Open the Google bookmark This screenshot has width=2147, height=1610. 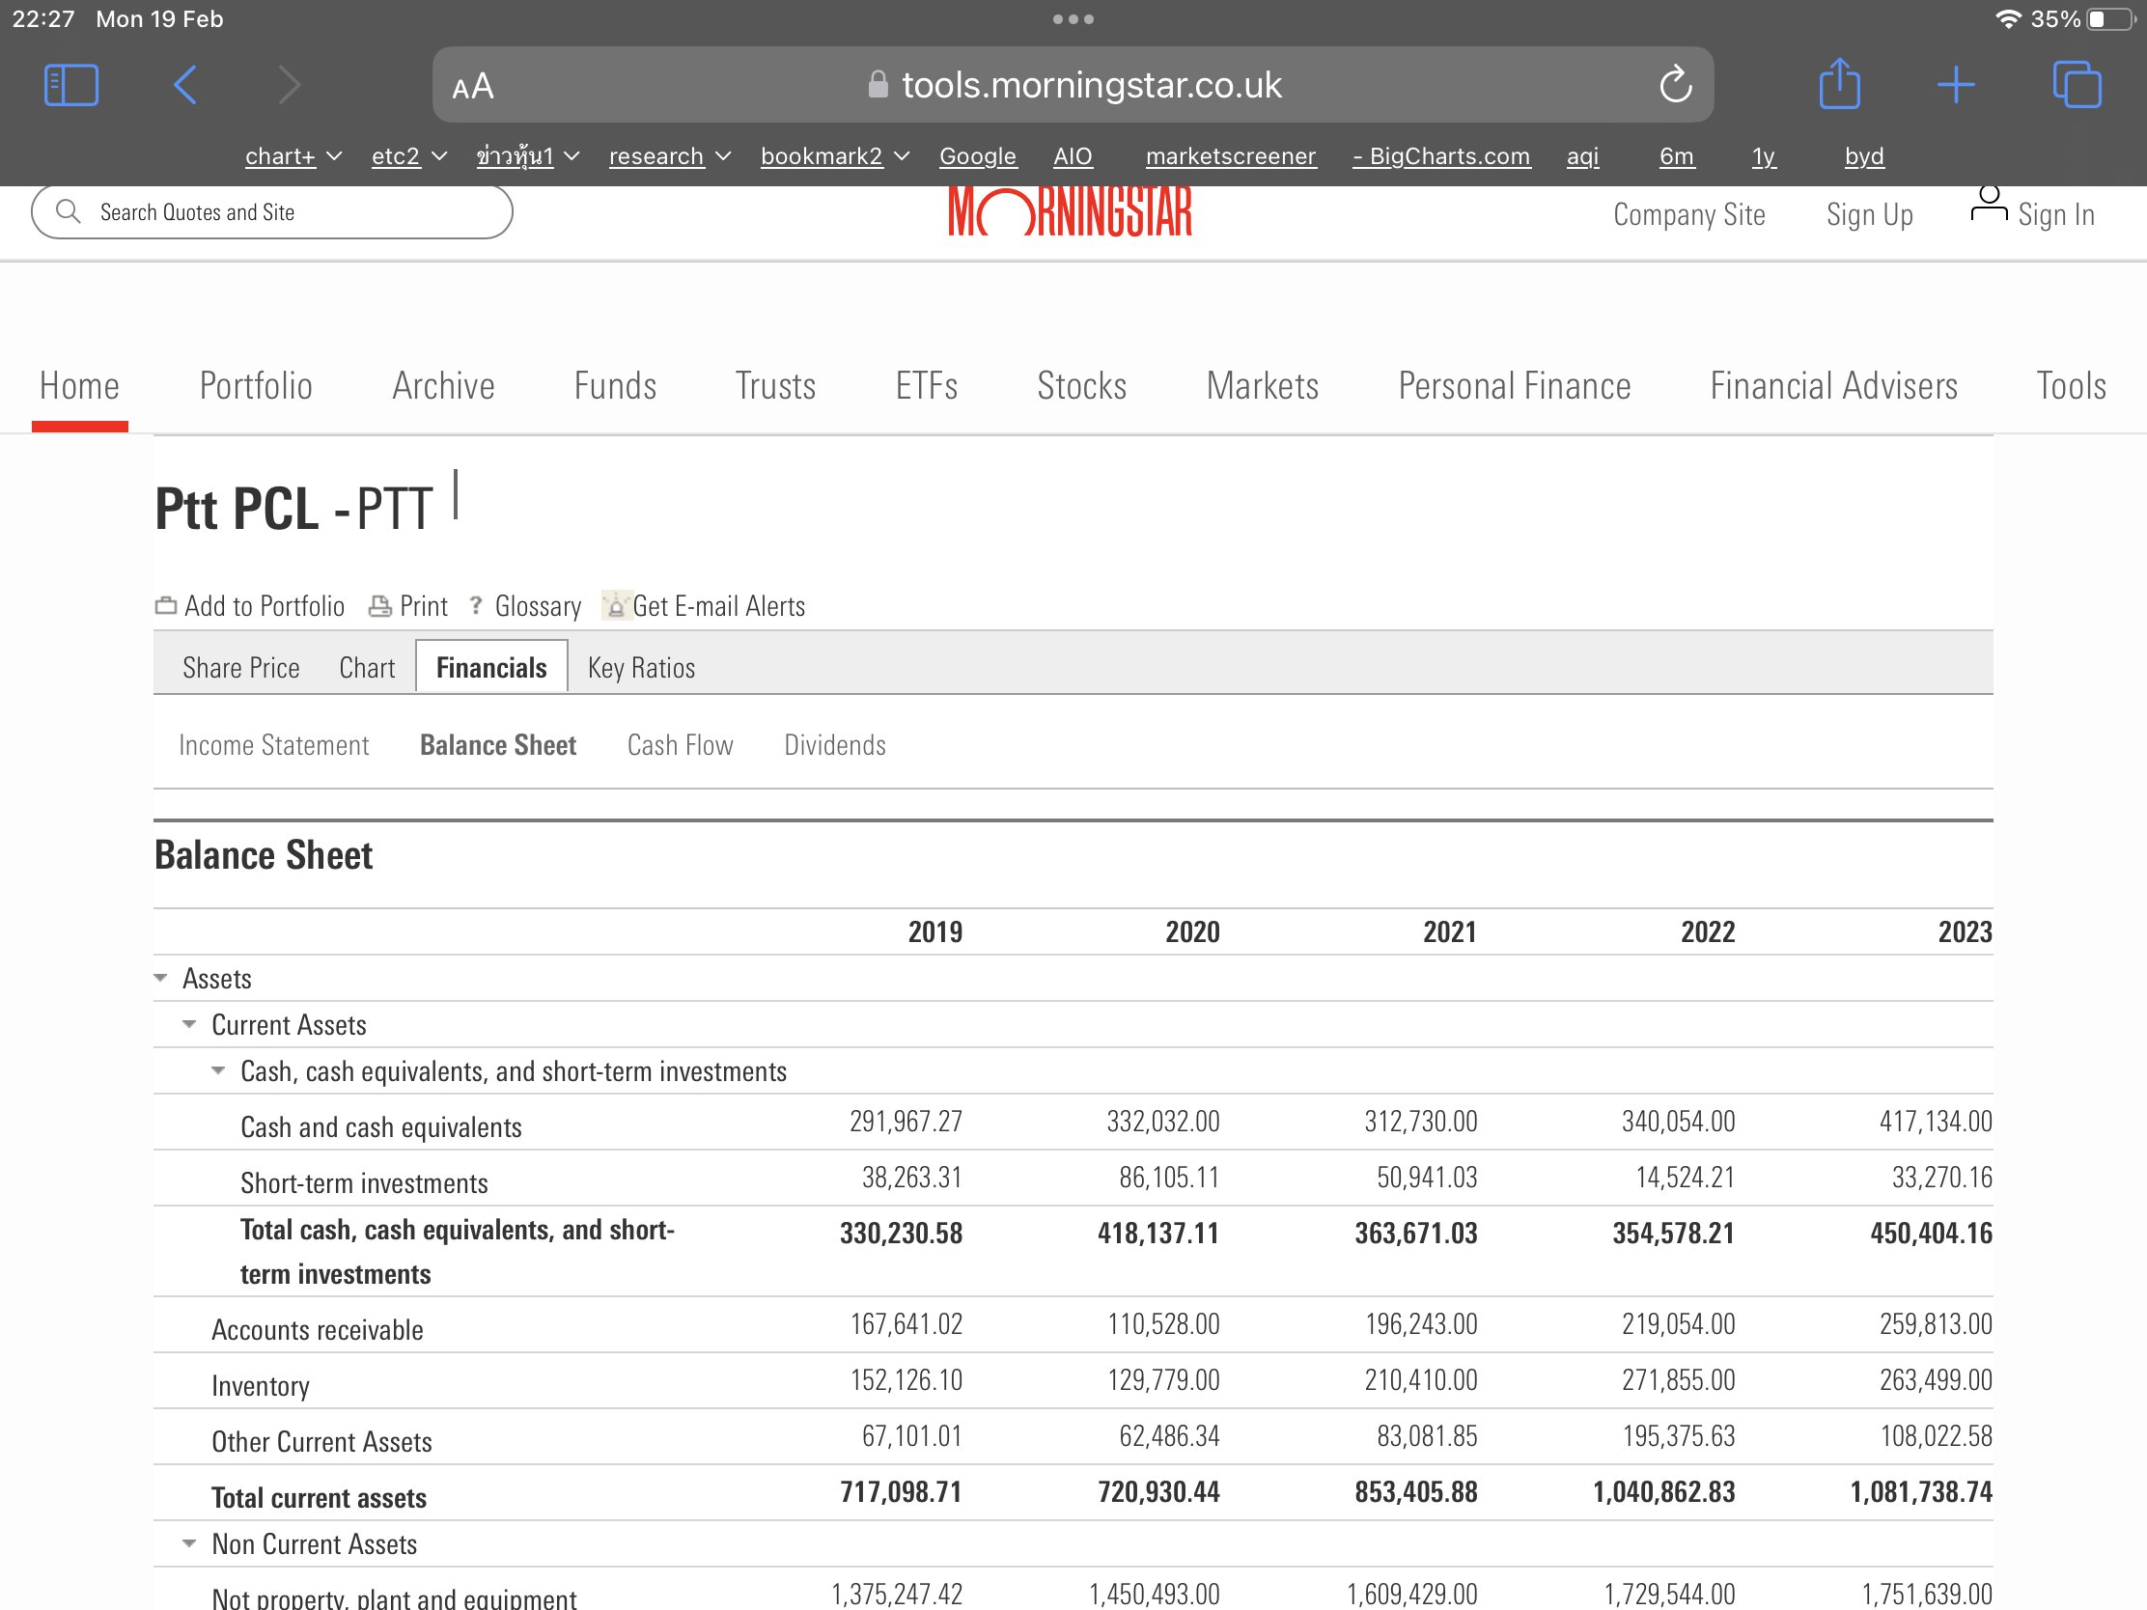[977, 156]
